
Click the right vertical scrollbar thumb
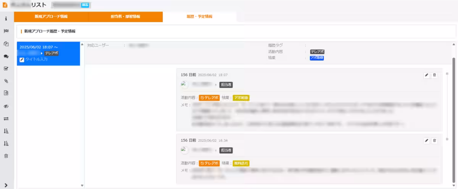click(453, 95)
